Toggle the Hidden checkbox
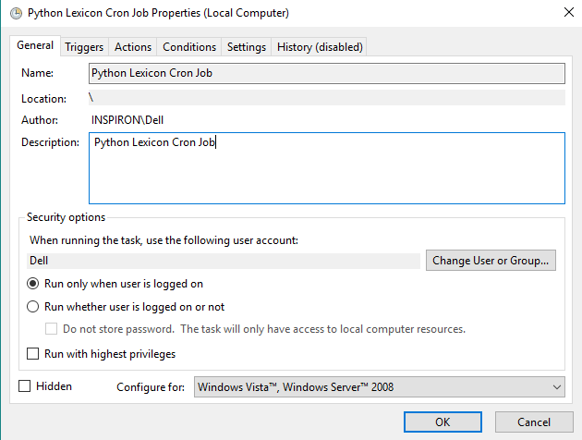582x440 pixels. coord(25,386)
